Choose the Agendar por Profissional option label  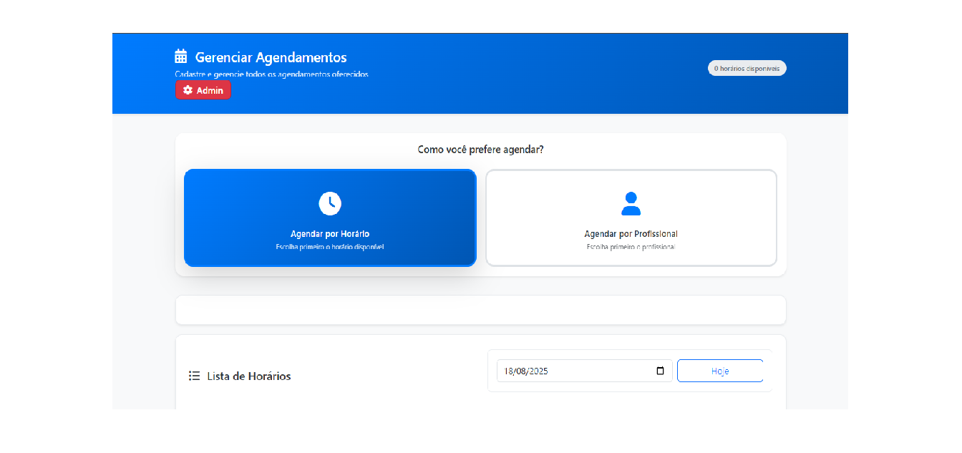coord(631,234)
